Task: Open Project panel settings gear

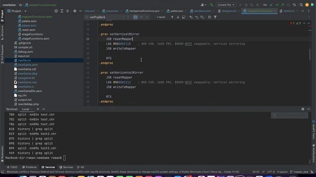Action: point(75,11)
